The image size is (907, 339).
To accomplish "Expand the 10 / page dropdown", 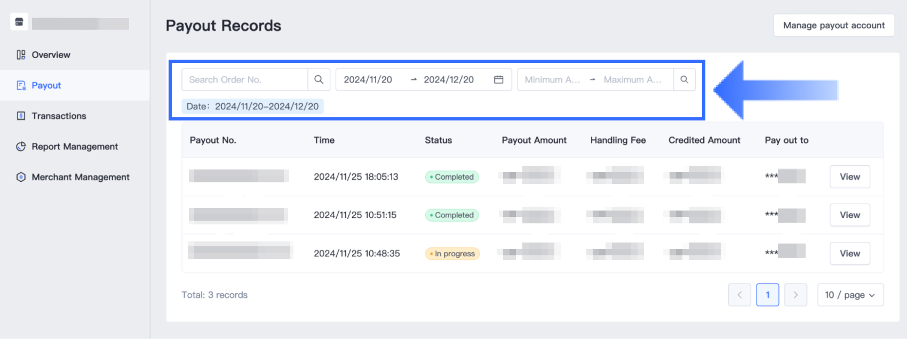I will tap(850, 295).
